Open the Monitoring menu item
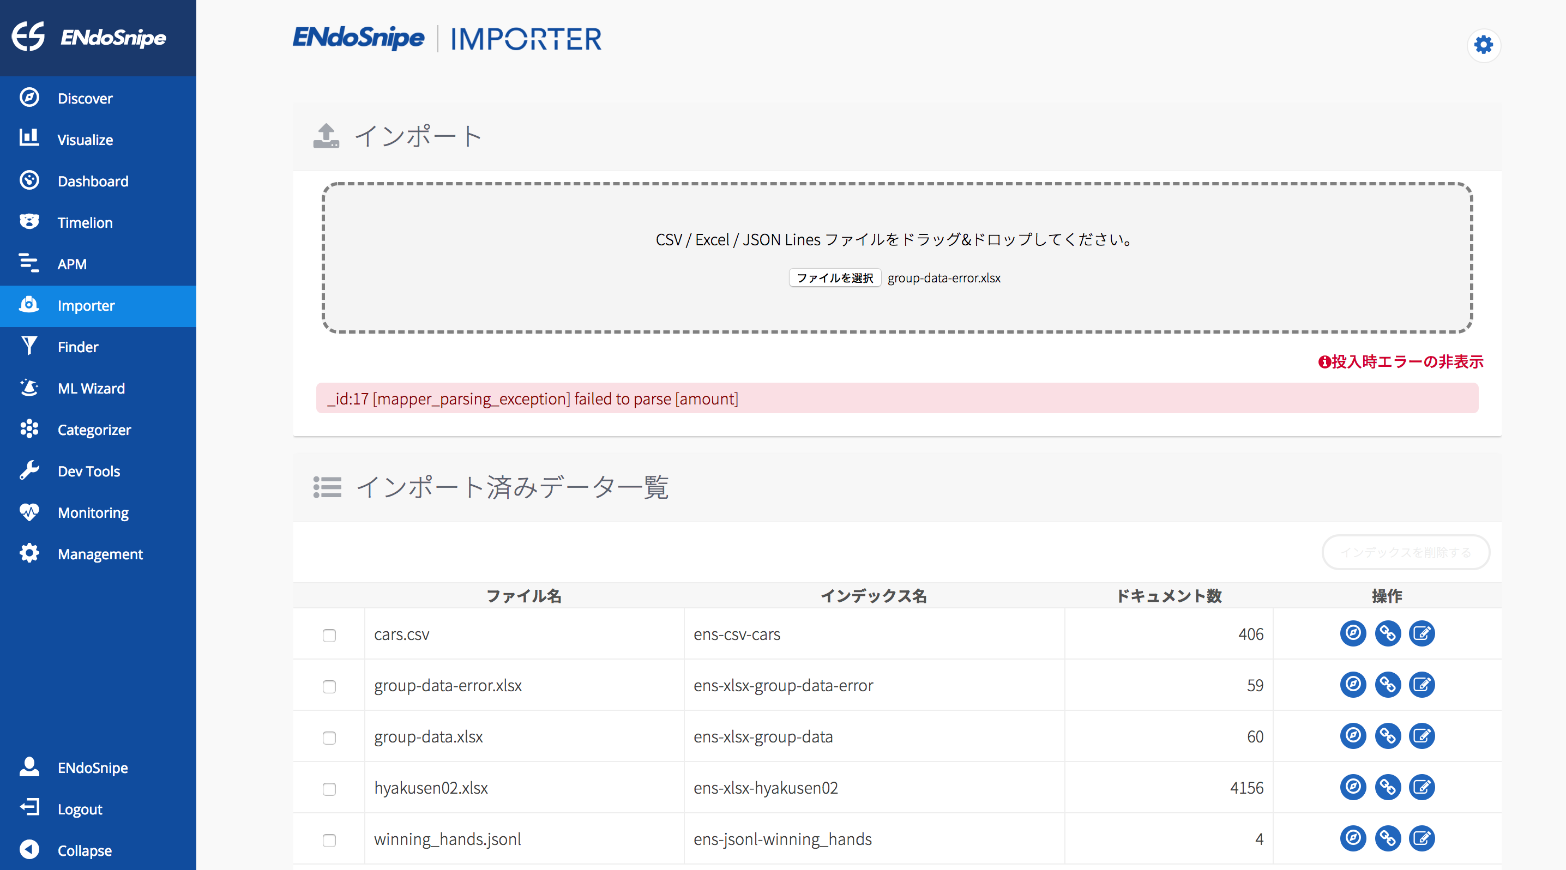Image resolution: width=1566 pixels, height=870 pixels. tap(98, 512)
